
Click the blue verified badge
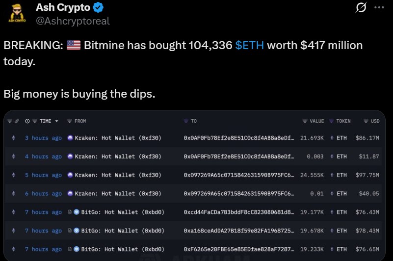(98, 8)
